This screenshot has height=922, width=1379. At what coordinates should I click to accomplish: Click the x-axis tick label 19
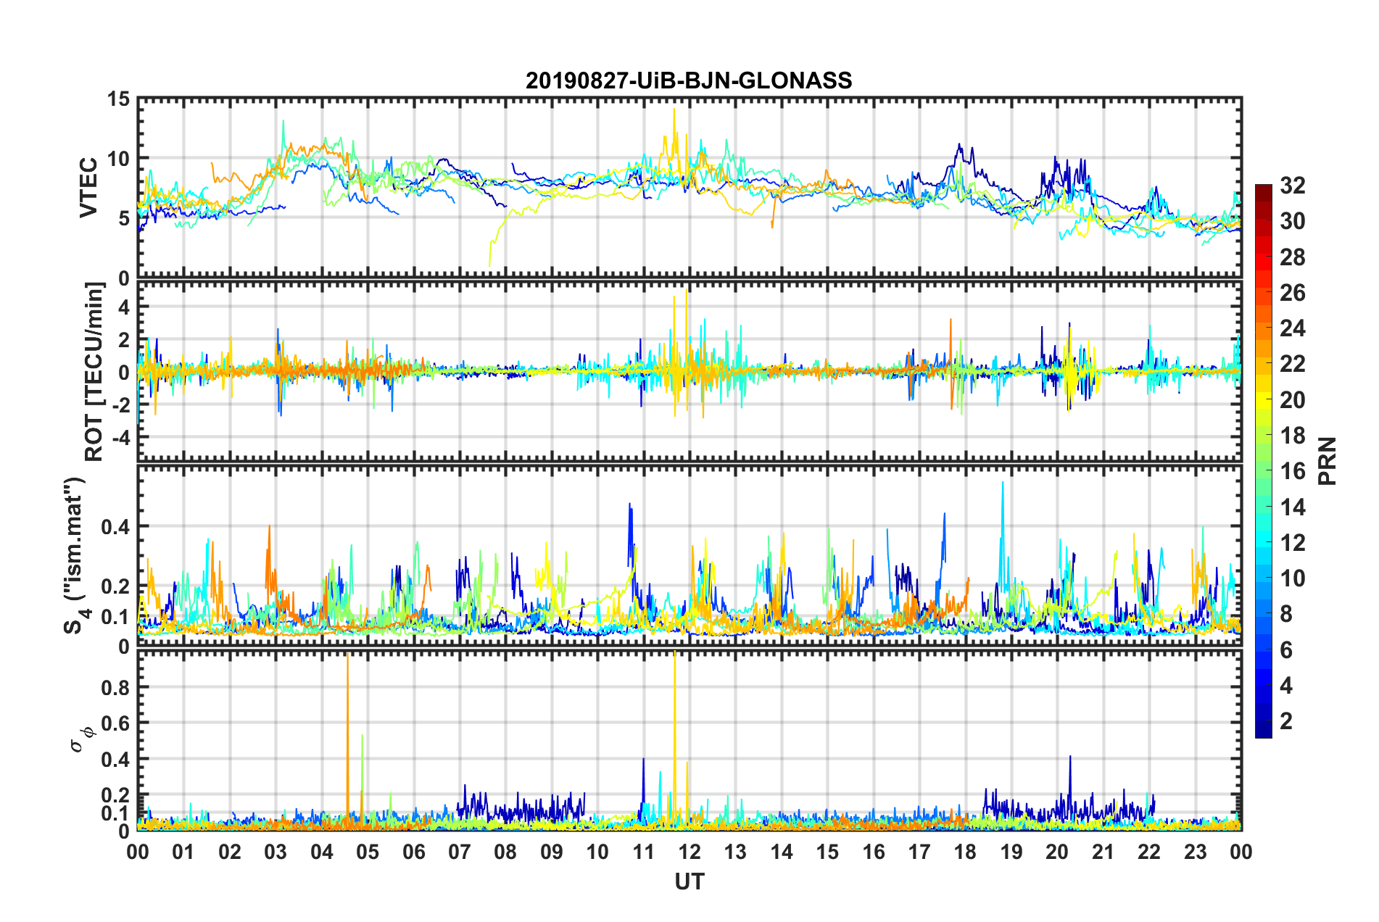tap(1011, 852)
